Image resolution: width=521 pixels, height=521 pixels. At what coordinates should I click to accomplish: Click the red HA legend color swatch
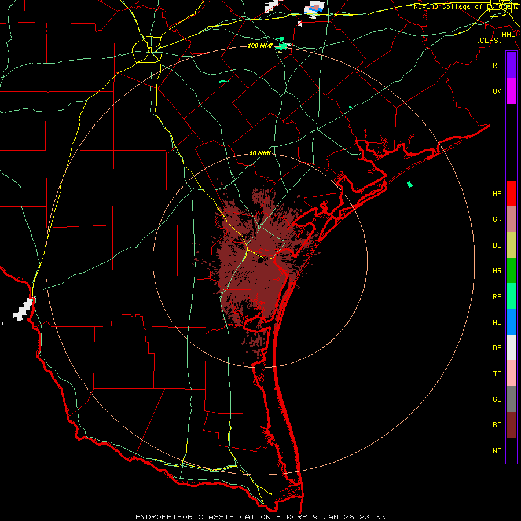[511, 193]
